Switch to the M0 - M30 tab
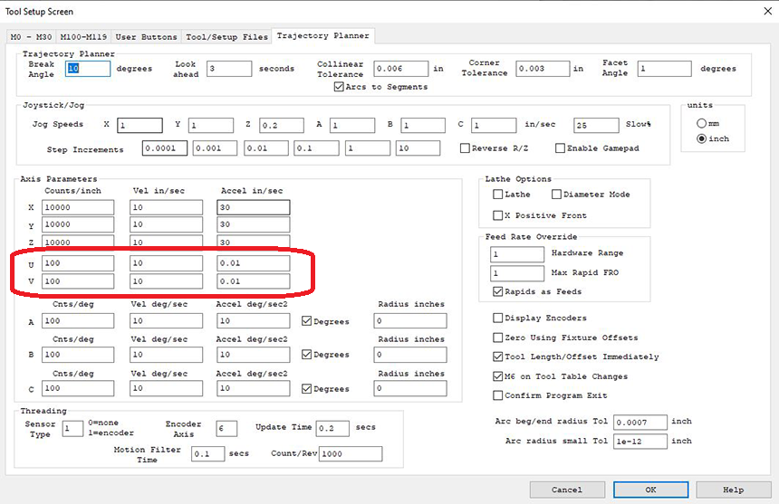 [31, 37]
